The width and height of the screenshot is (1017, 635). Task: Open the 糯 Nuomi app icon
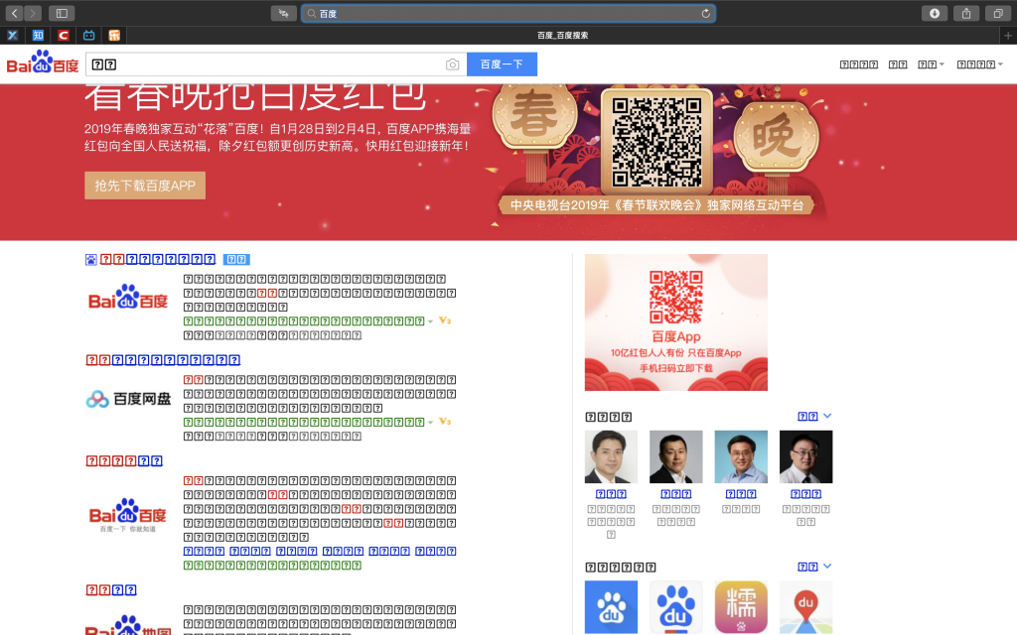click(741, 607)
